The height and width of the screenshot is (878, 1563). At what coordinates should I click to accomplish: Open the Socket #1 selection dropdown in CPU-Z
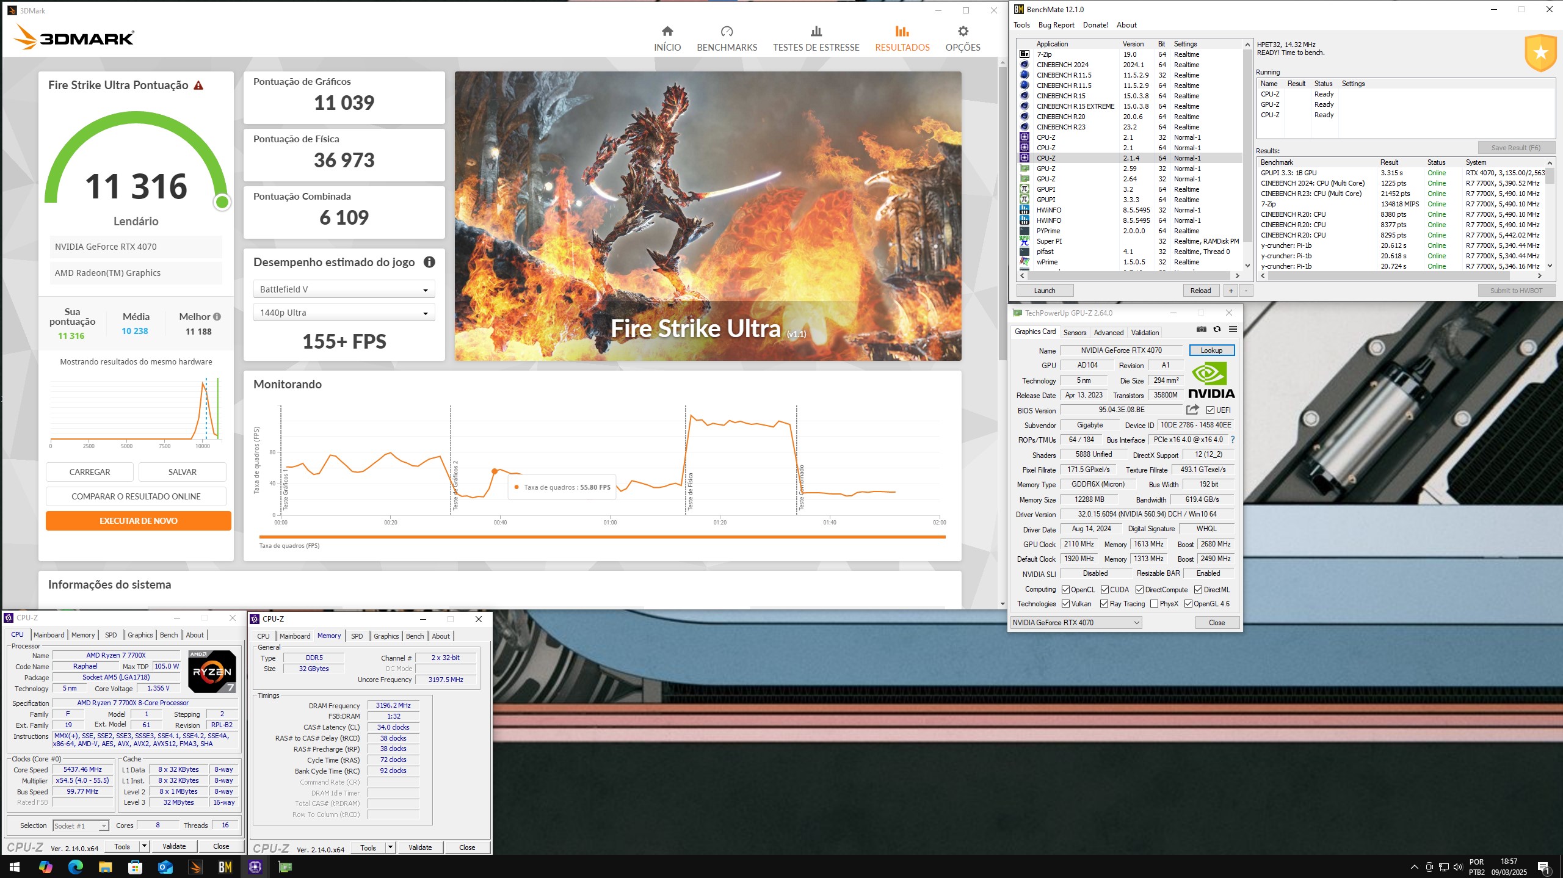[81, 826]
